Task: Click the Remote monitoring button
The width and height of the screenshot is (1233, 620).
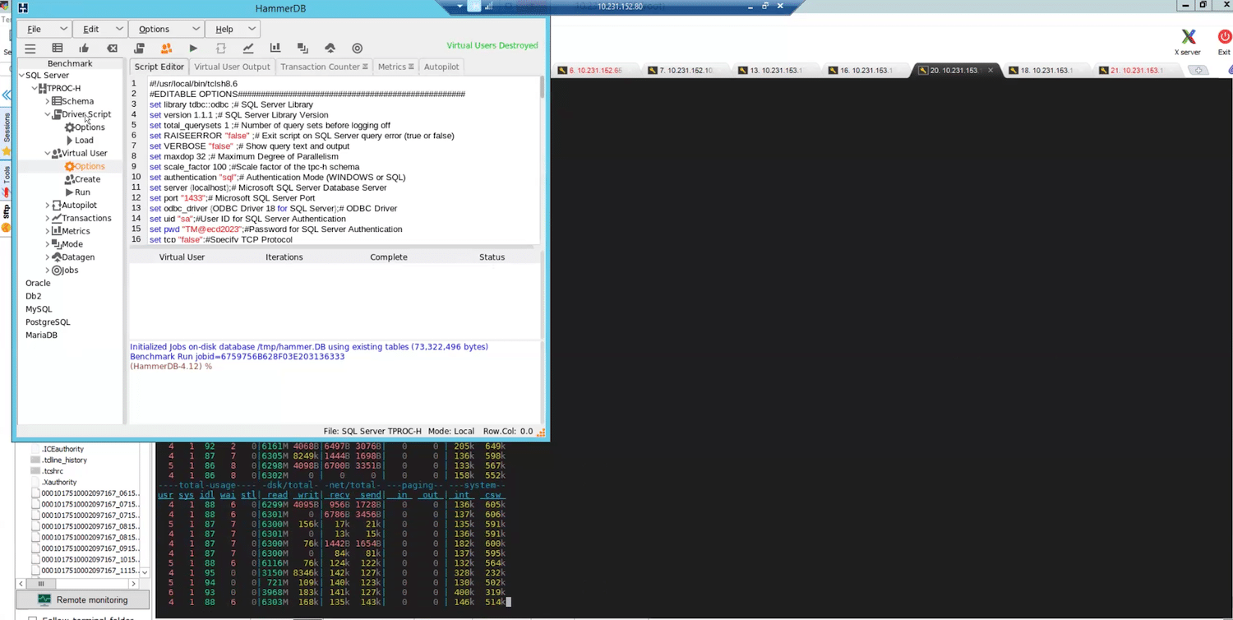Action: tap(82, 599)
